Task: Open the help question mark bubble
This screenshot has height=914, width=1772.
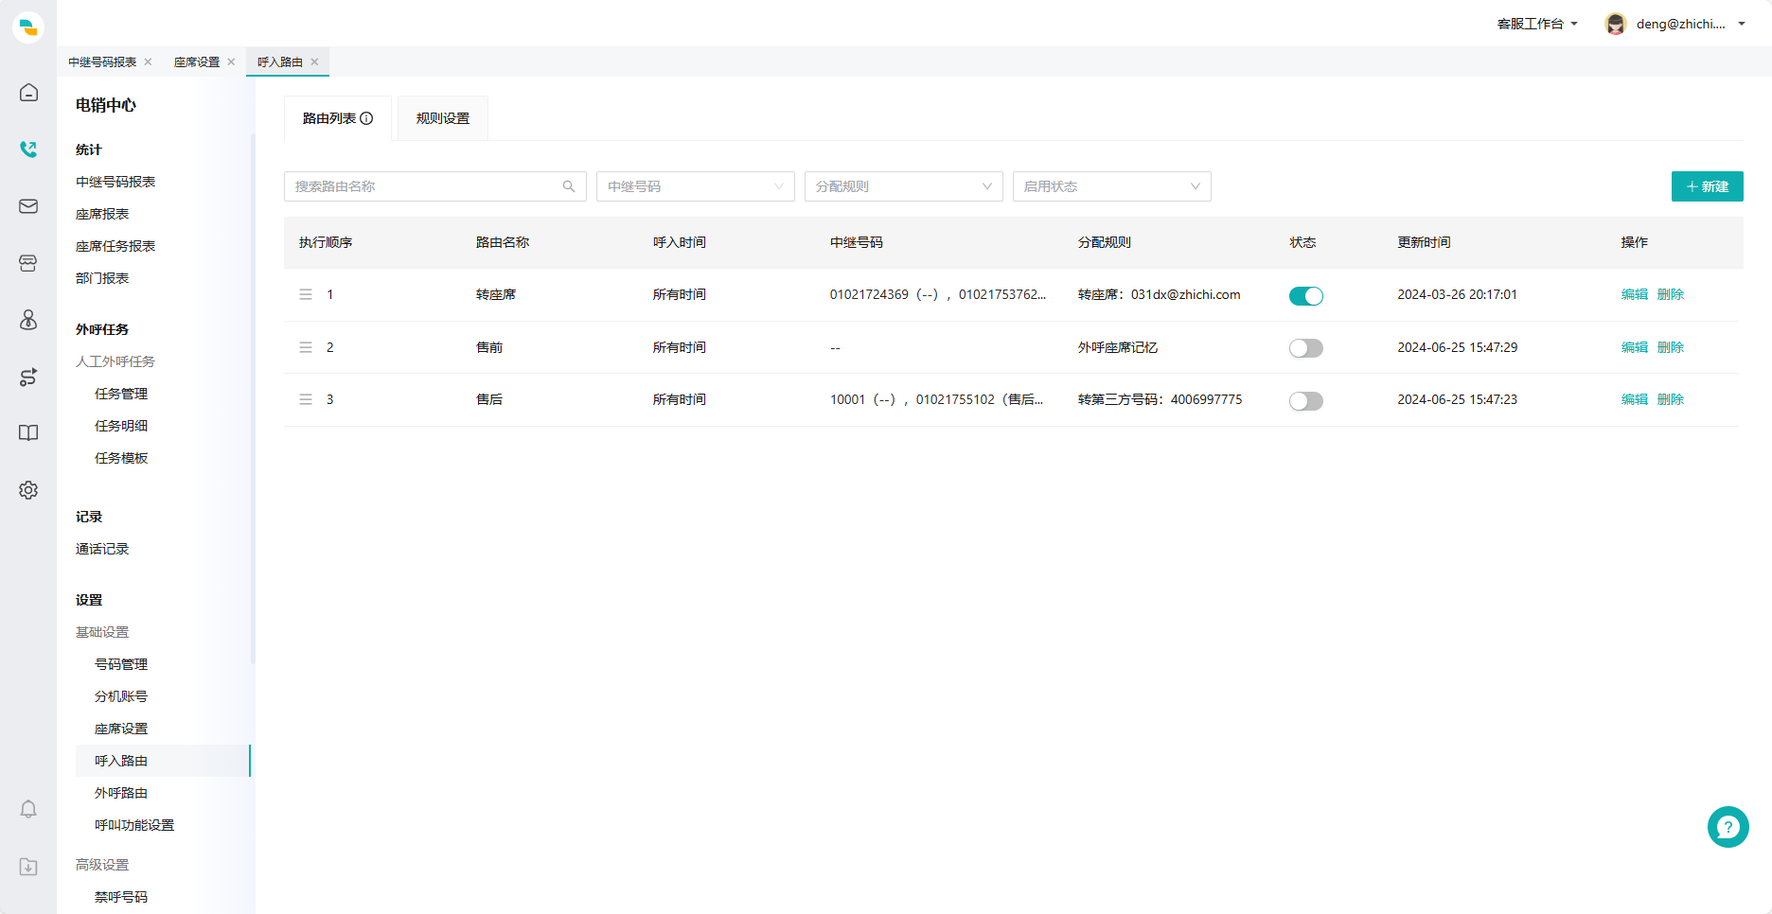Action: 1728,827
